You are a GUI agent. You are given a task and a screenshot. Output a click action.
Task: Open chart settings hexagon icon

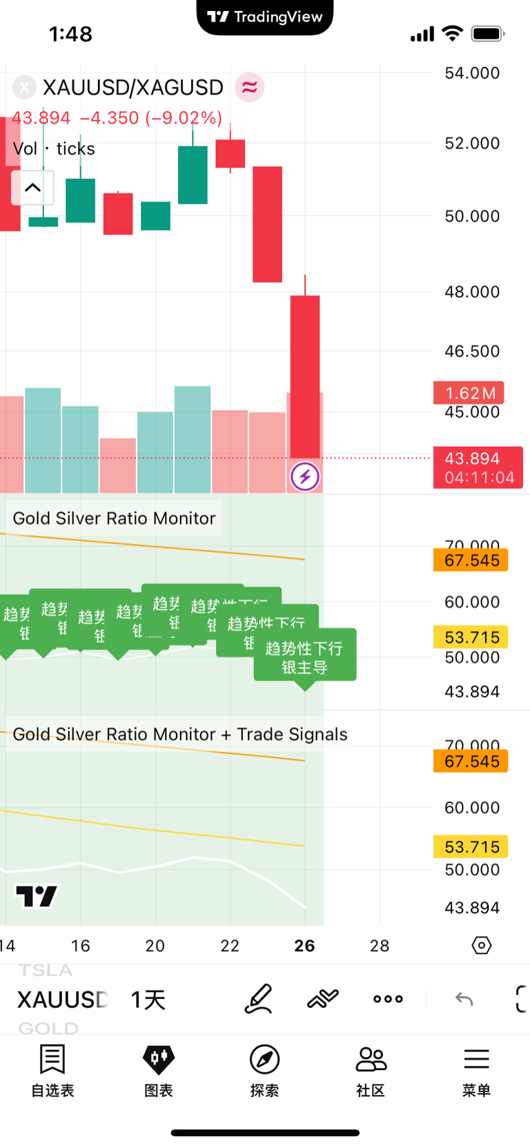point(482,945)
